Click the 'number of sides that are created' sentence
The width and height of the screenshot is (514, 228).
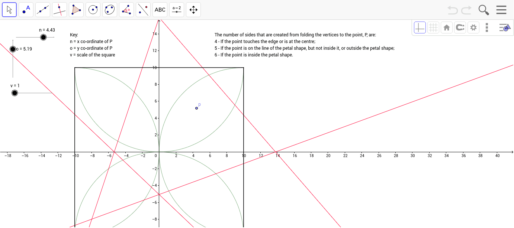click(x=295, y=35)
